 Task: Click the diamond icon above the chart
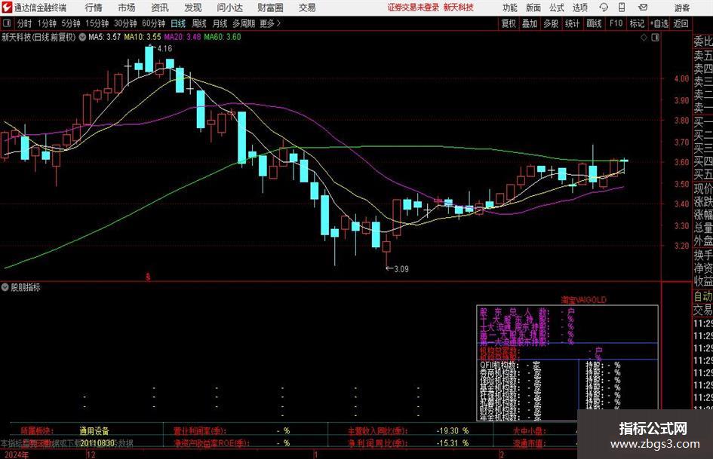point(644,38)
